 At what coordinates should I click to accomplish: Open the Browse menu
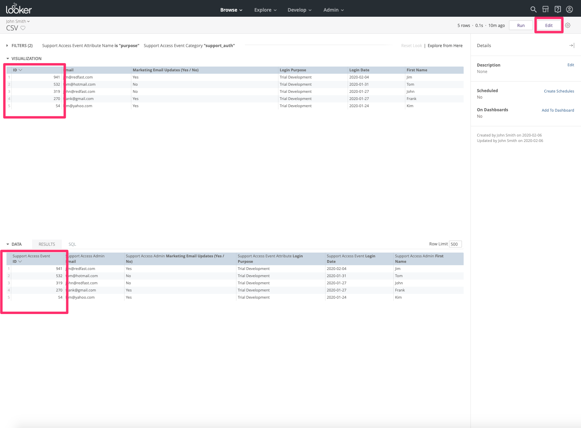coord(231,10)
